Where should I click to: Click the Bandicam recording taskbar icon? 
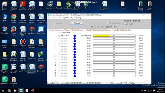point(33,91)
